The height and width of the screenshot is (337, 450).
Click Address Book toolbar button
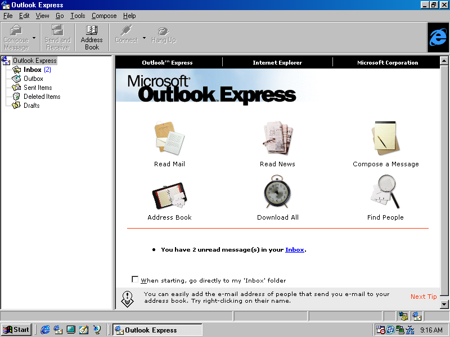92,37
